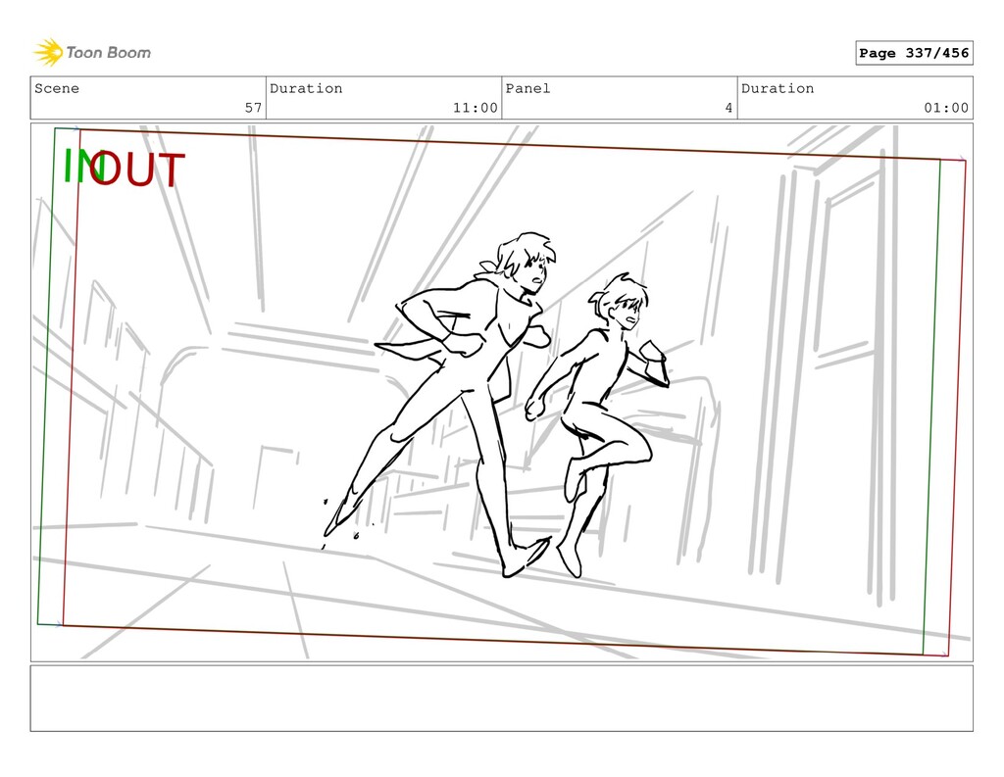The width and height of the screenshot is (1004, 777).
Task: Click the storyboard panel drawing
Action: pos(501,392)
